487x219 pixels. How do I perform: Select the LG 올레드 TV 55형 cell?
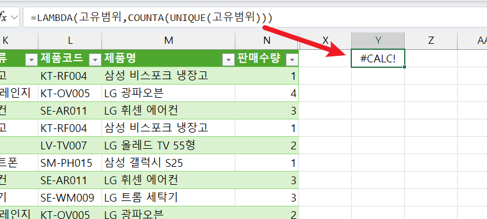(x=168, y=145)
